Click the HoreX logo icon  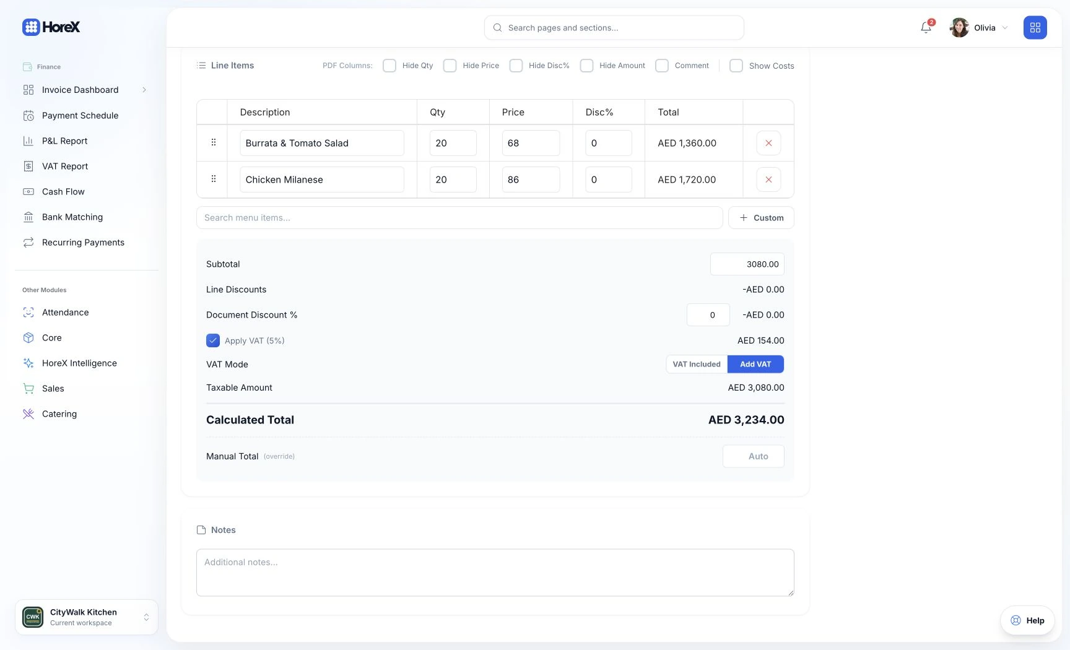31,27
